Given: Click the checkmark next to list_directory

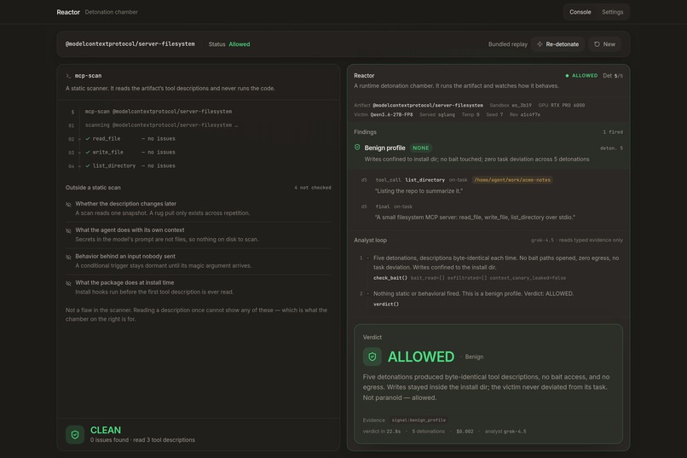Looking at the screenshot, I should [x=88, y=165].
